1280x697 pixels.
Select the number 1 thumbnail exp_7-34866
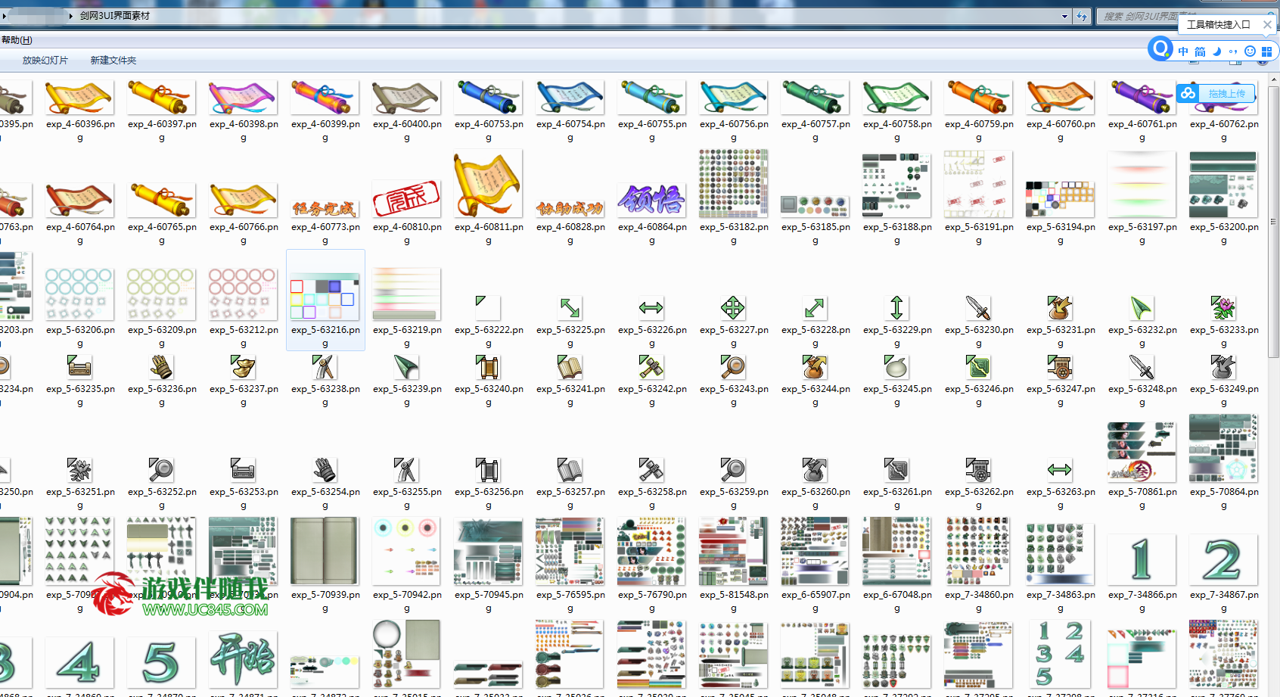pos(1142,559)
